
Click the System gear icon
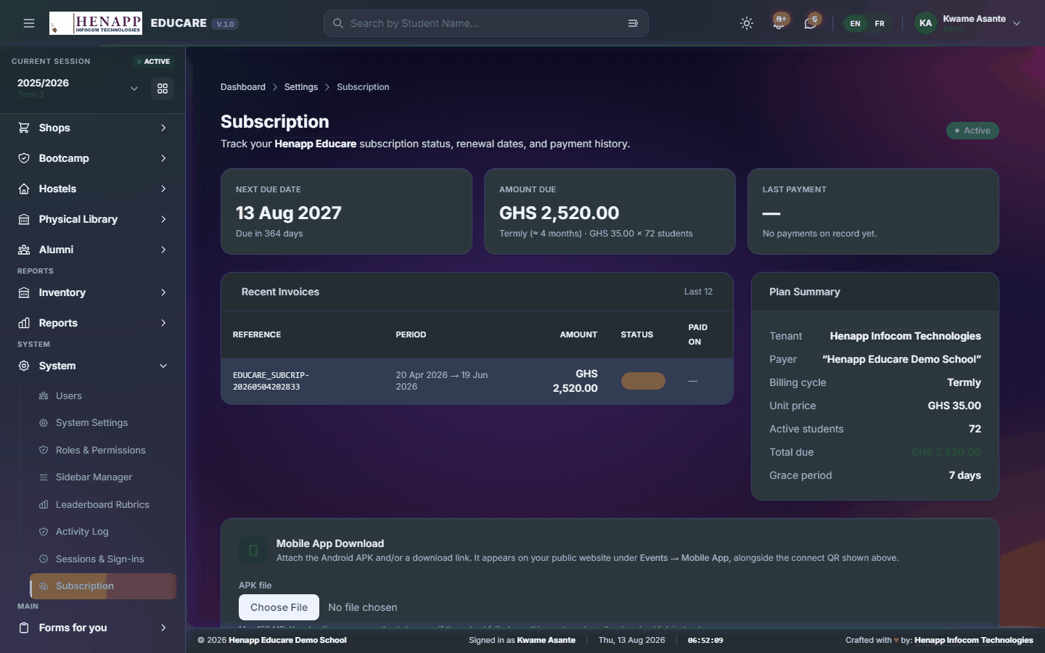(x=24, y=366)
